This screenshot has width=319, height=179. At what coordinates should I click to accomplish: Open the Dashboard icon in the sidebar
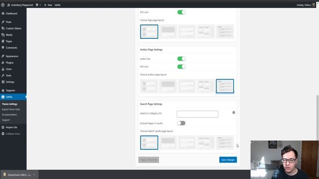click(x=3, y=13)
